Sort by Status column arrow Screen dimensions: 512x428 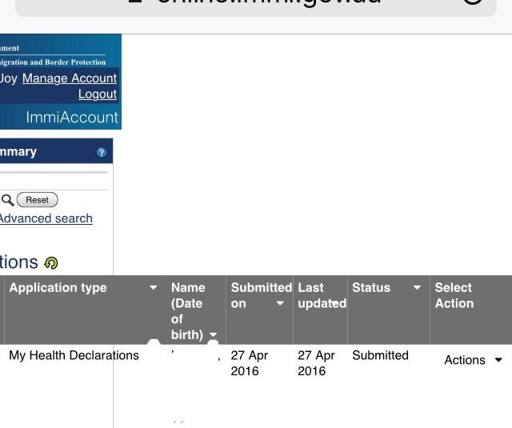tap(417, 288)
